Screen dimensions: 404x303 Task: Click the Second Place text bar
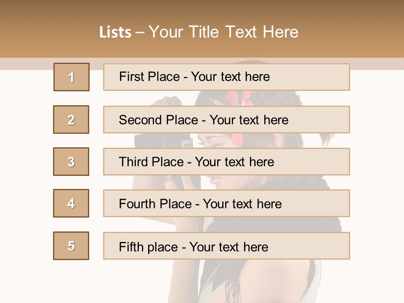click(x=226, y=120)
